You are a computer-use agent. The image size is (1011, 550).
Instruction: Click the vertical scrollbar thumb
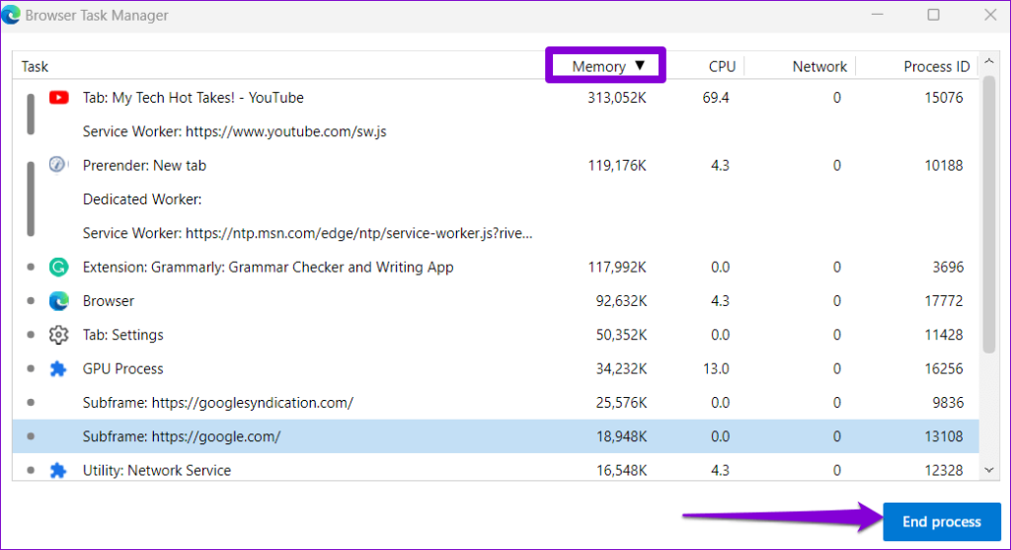989,214
